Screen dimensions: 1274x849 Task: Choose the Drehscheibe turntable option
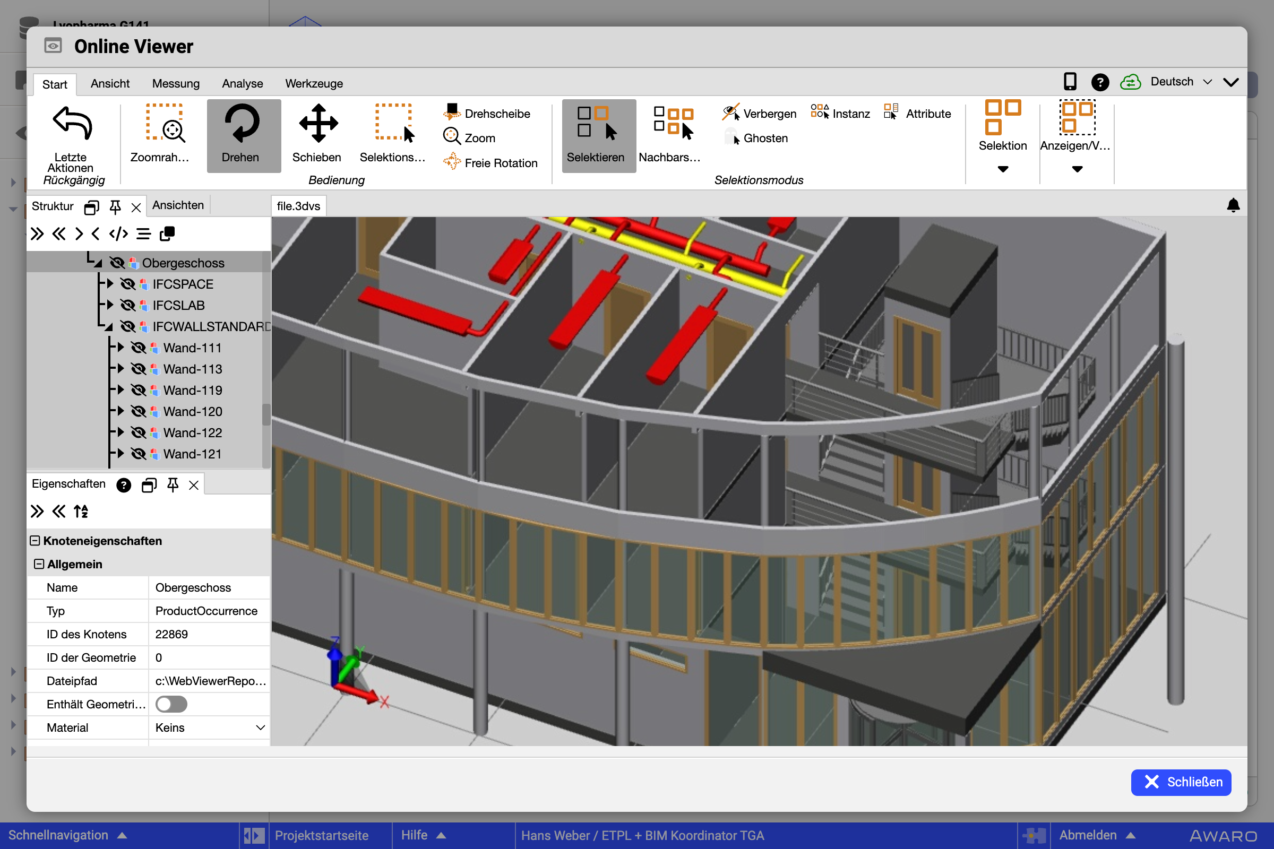487,114
